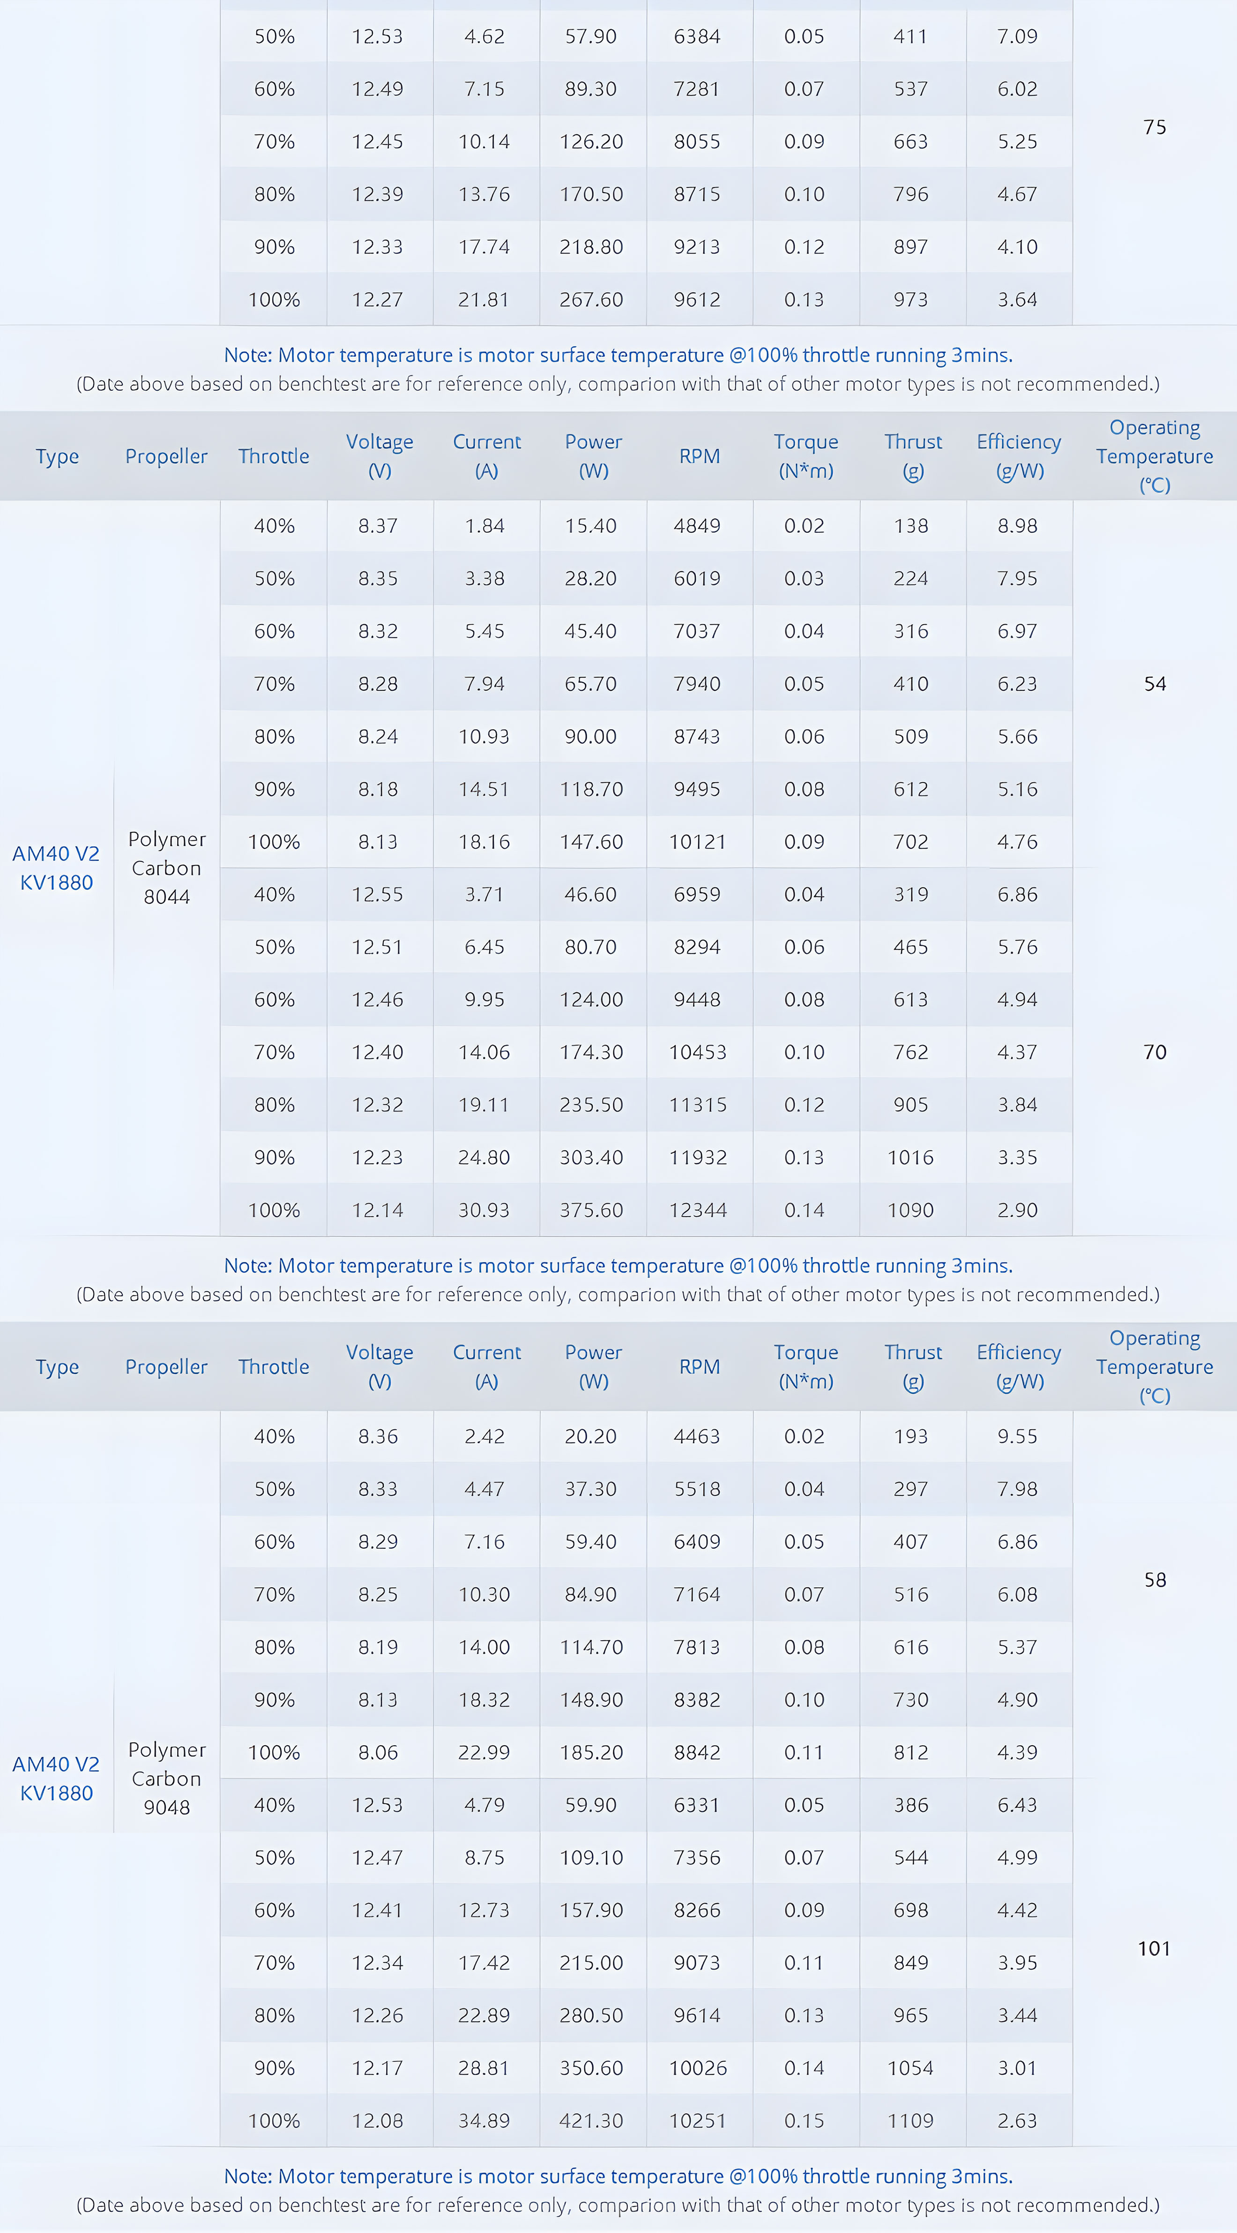
Task: Click the 973 thrust value
Action: pos(910,300)
